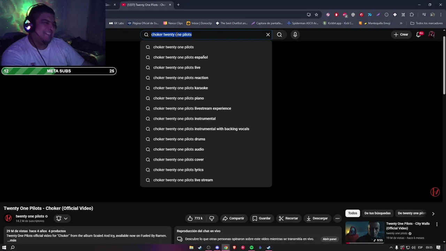This screenshot has height=251, width=446.
Task: Expand description with '...más'
Action: click(11, 240)
